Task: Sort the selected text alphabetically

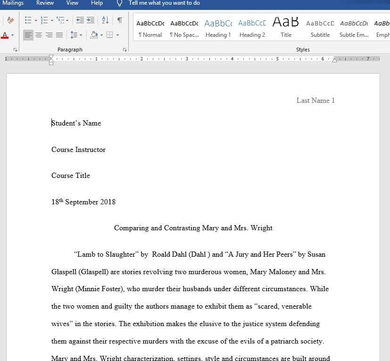Action: tap(105, 20)
